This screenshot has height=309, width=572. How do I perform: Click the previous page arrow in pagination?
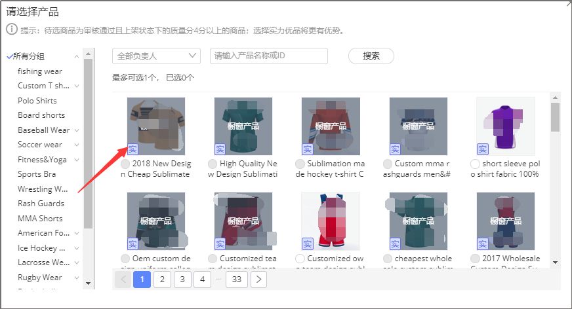pyautogui.click(x=122, y=280)
